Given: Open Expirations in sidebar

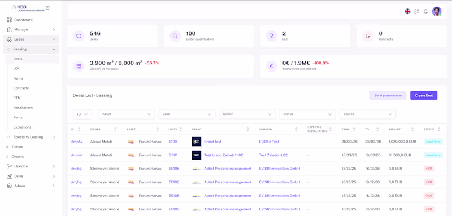Looking at the screenshot, I should (22, 127).
